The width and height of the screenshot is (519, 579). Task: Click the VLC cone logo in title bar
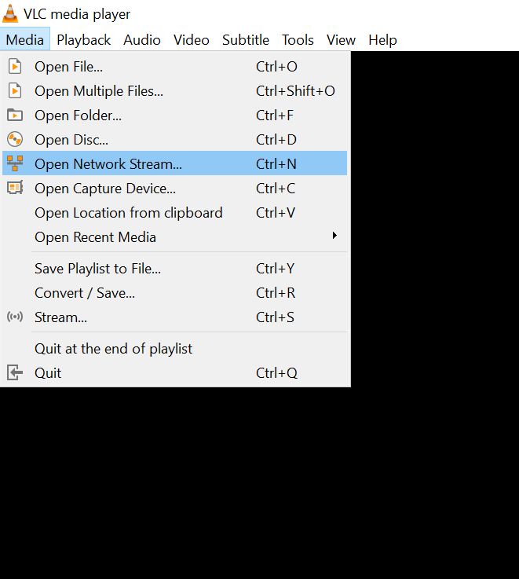[10, 13]
